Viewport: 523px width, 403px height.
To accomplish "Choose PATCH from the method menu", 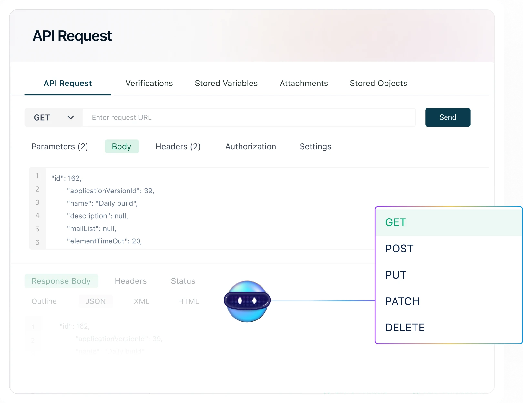I will pos(402,301).
